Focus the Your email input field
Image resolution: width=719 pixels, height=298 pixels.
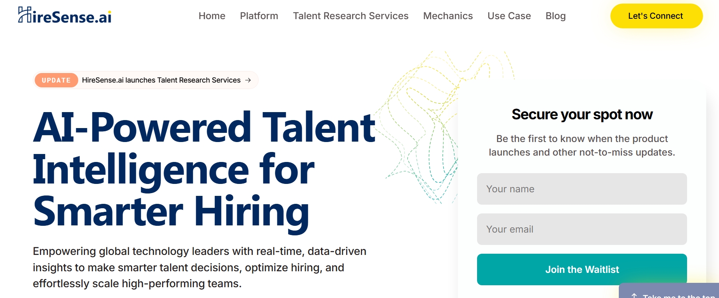tap(582, 229)
